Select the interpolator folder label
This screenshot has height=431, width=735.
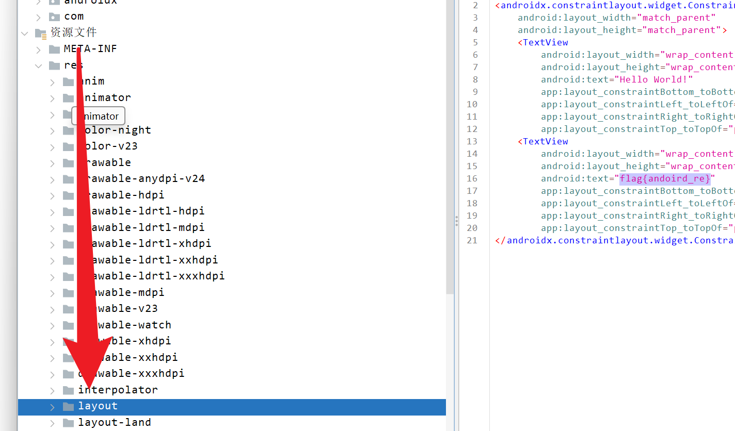[118, 390]
